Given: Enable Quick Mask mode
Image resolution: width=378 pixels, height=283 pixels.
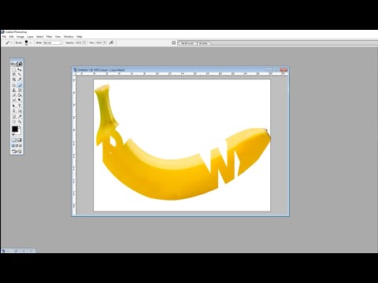Looking at the screenshot, I should [x=20, y=139].
